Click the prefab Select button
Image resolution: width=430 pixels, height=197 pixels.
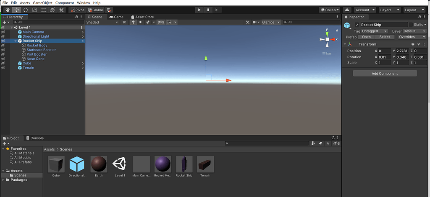tap(385, 37)
